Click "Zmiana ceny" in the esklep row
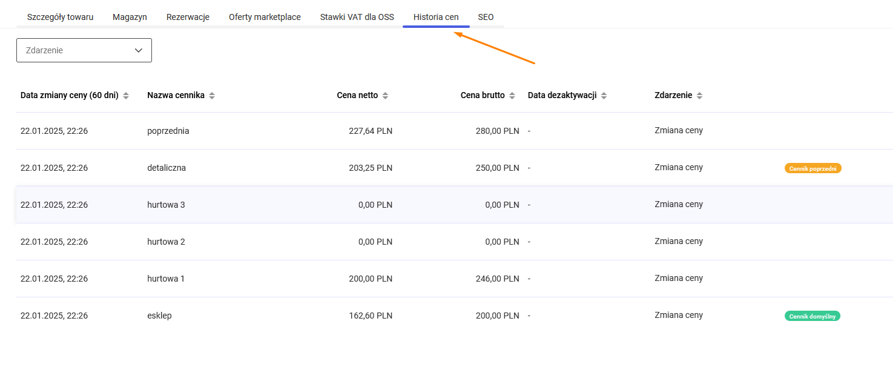This screenshot has height=367, width=893. (679, 315)
